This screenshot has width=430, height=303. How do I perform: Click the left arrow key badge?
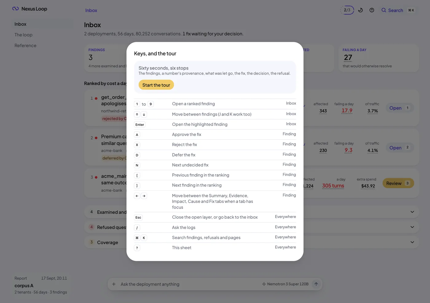click(x=137, y=196)
